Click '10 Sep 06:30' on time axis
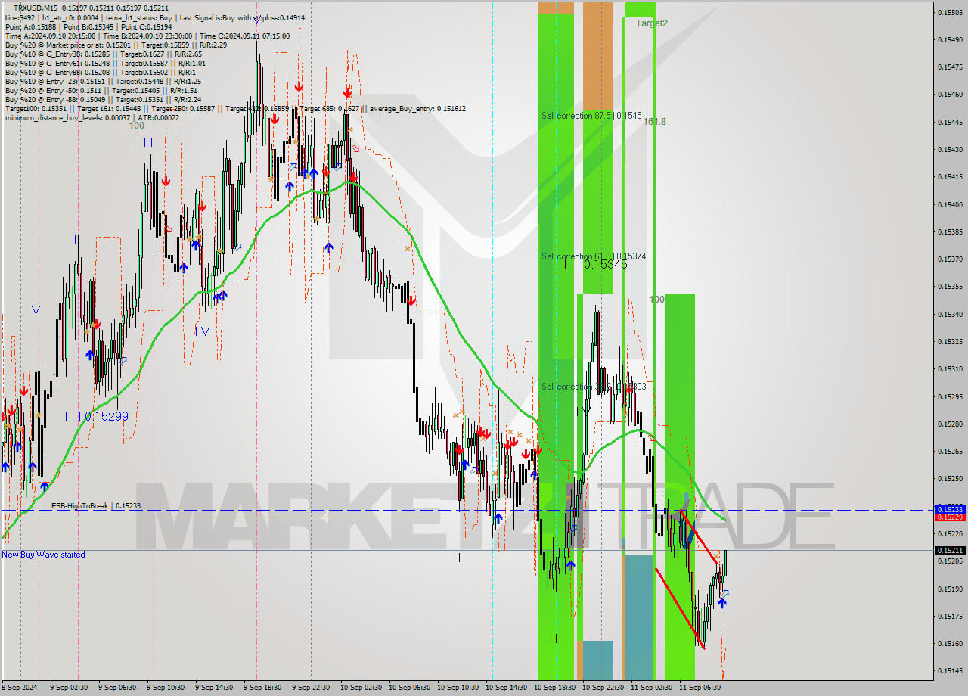This screenshot has height=696, width=968. coord(408,688)
